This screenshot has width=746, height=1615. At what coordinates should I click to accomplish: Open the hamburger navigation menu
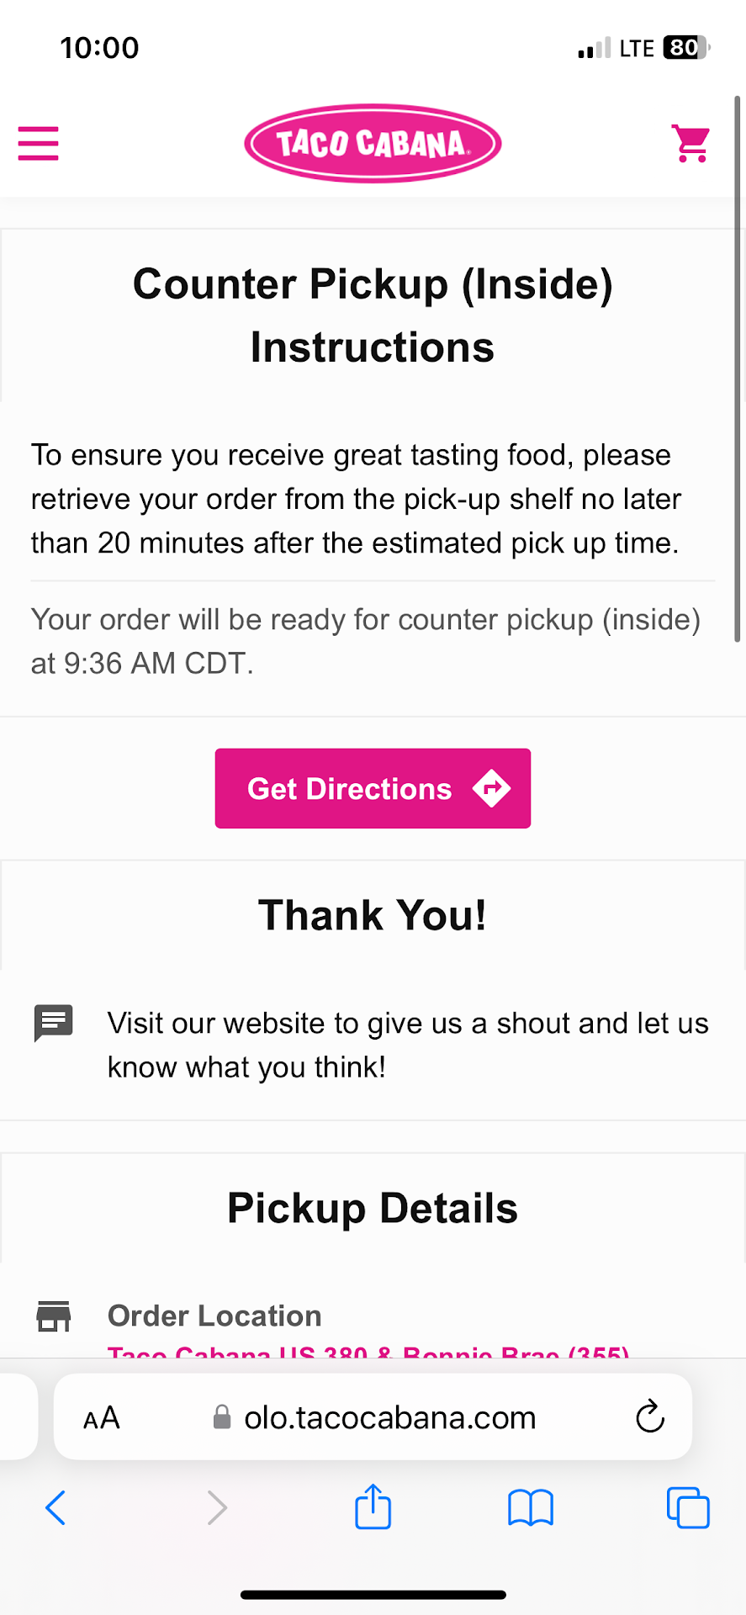pyautogui.click(x=39, y=143)
